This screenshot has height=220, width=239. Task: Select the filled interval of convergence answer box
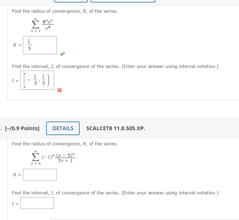[x=37, y=80]
